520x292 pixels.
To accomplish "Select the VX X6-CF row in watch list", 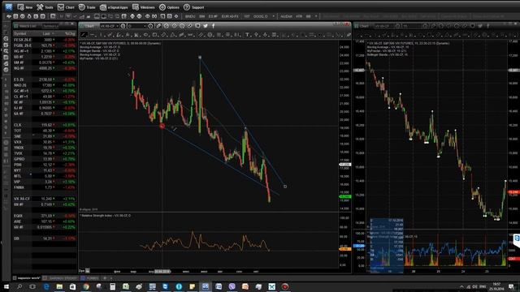I will pyautogui.click(x=45, y=199).
